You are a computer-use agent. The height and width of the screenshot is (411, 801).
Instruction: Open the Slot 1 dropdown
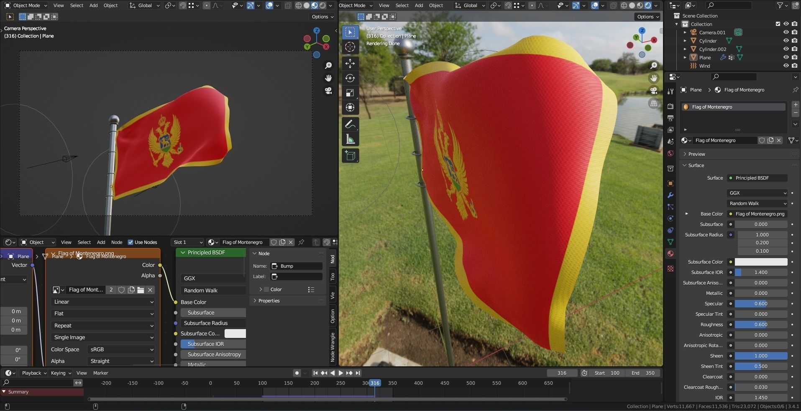pyautogui.click(x=187, y=242)
